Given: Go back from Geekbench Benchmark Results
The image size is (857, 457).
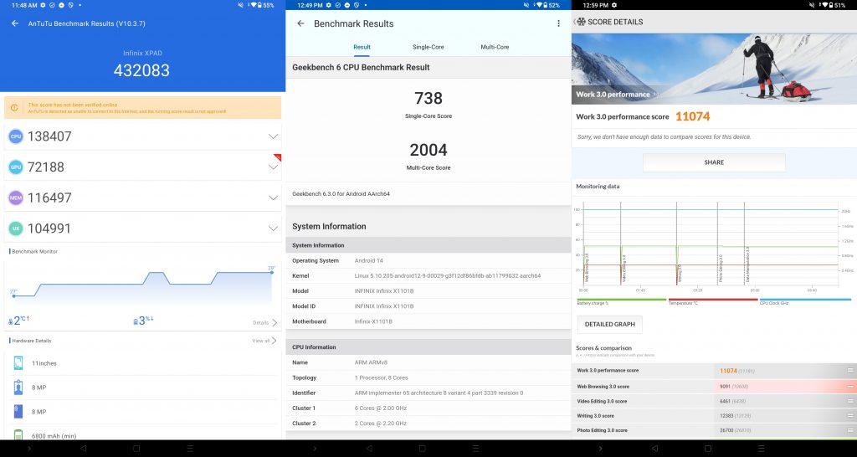Looking at the screenshot, I should pyautogui.click(x=300, y=23).
